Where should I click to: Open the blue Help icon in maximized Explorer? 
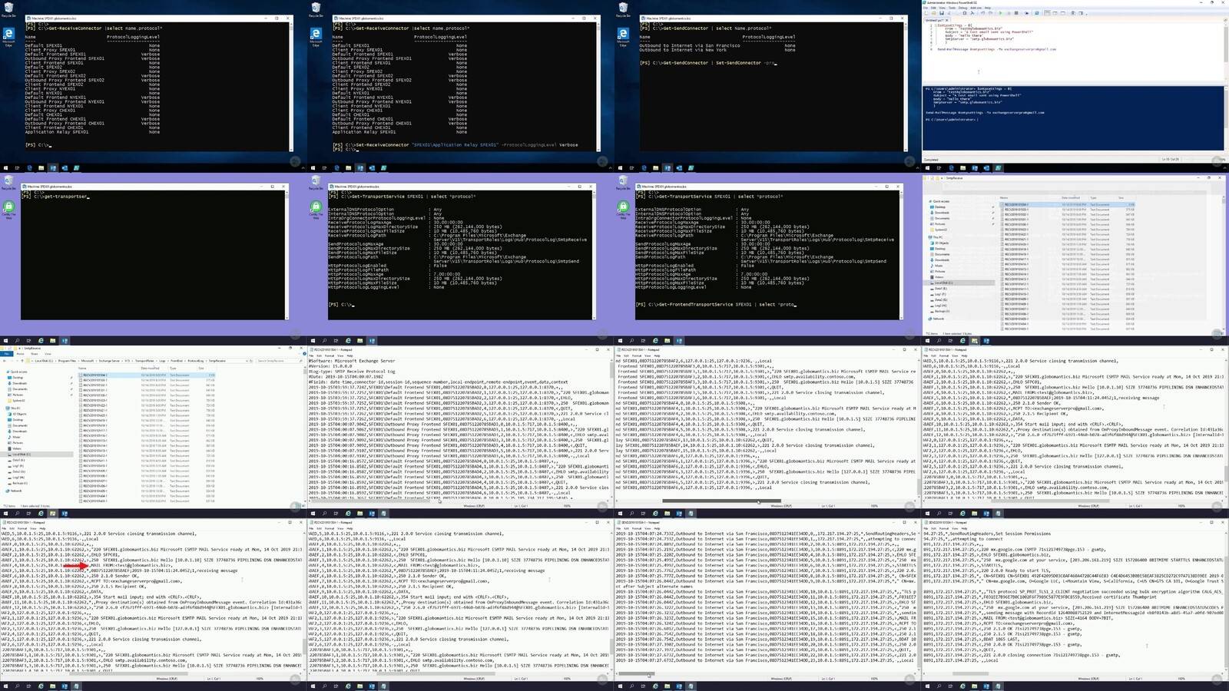click(x=303, y=354)
